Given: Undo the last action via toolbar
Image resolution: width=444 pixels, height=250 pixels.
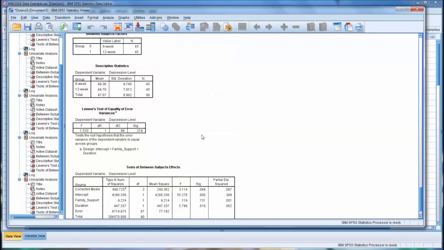Looking at the screenshot, I should pyautogui.click(x=91, y=27).
